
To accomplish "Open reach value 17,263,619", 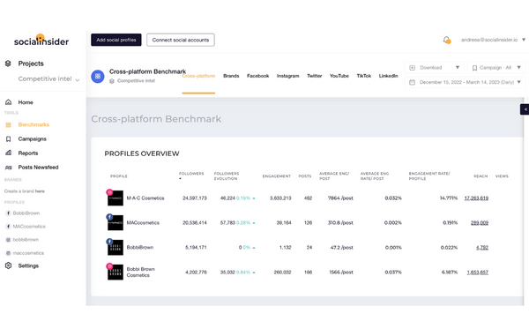I will (476, 198).
